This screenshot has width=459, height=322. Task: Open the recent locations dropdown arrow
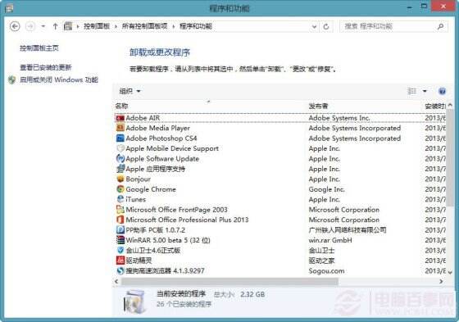click(x=43, y=26)
